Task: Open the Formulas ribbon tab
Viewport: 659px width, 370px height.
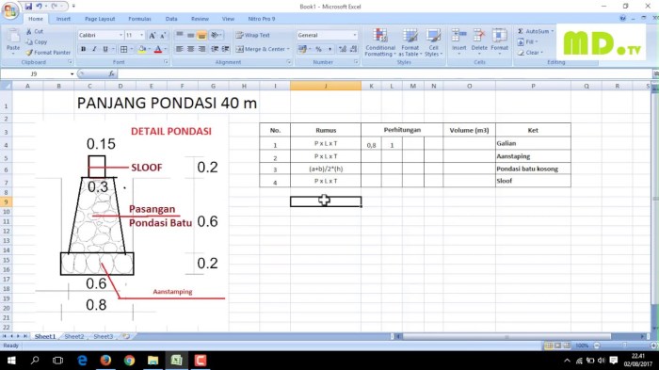Action: click(139, 19)
